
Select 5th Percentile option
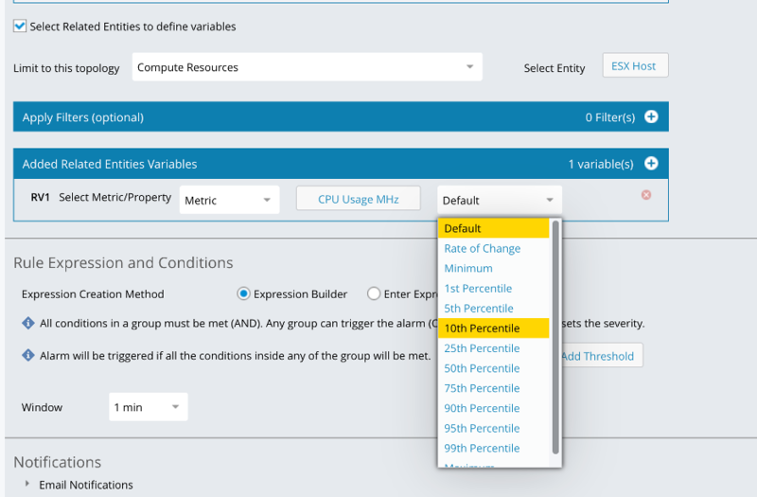tap(493, 309)
